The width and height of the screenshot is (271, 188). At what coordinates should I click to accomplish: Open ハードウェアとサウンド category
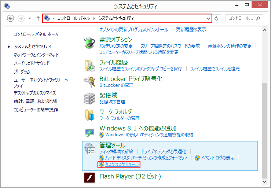(x=32, y=63)
